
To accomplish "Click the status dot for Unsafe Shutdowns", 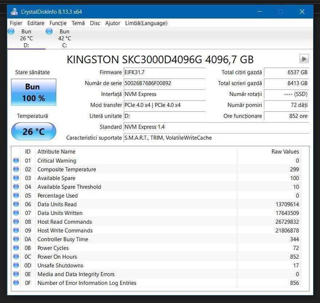I will [16, 265].
